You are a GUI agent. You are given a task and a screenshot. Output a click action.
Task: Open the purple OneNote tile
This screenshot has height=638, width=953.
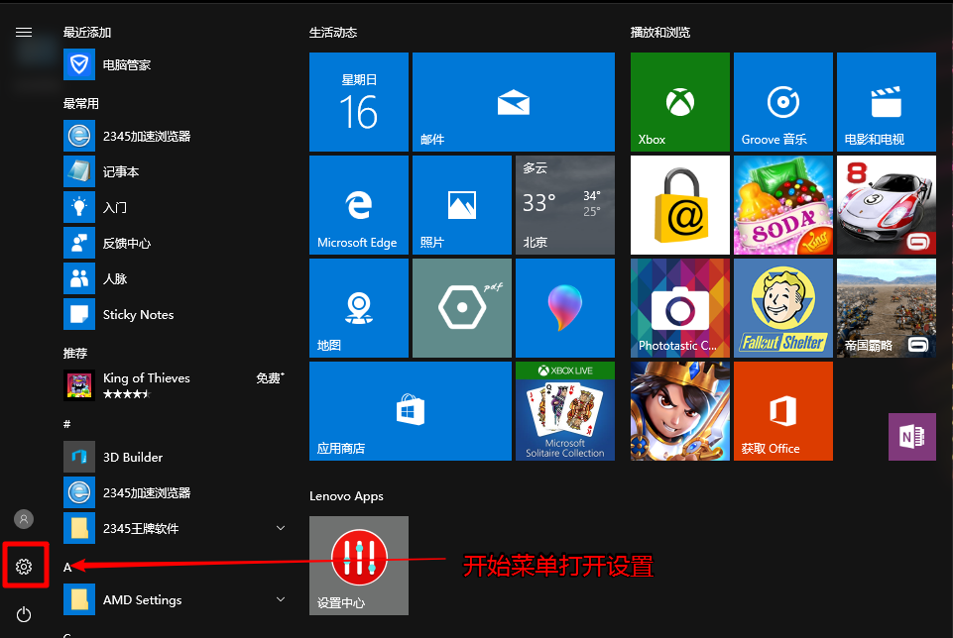point(912,437)
